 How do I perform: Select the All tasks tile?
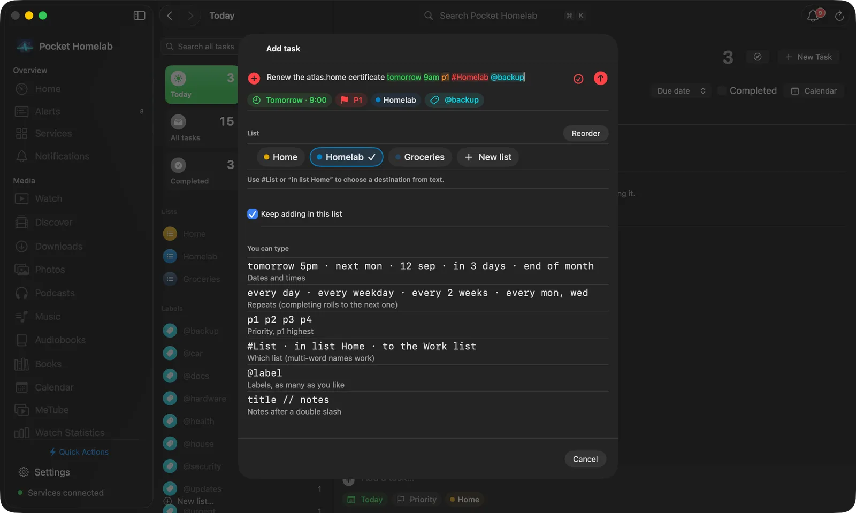point(202,128)
